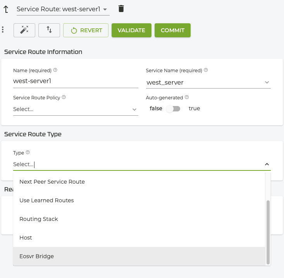The image size is (284, 278).
Task: Select Next Peer Service Route option
Action: 52,182
